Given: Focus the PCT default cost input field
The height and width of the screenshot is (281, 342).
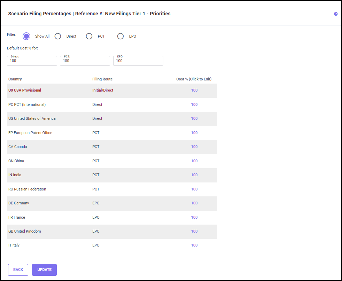Looking at the screenshot, I should [85, 61].
